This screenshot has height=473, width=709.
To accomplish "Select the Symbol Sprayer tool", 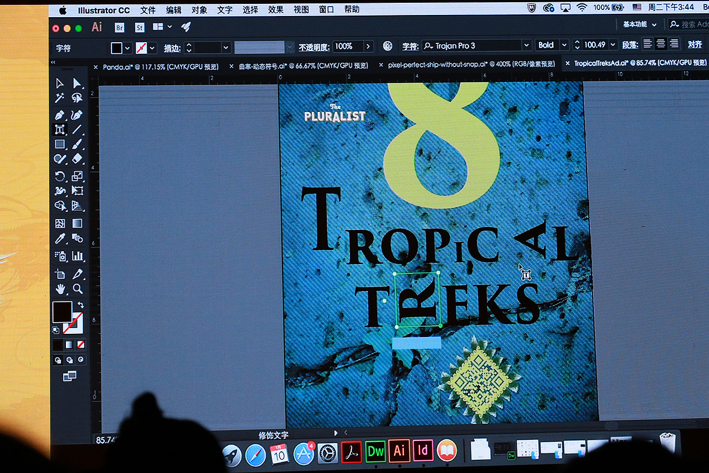I will (x=60, y=256).
